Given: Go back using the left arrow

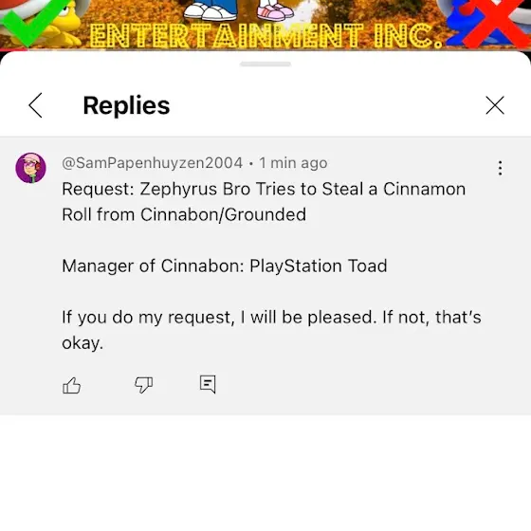Looking at the screenshot, I should (36, 105).
